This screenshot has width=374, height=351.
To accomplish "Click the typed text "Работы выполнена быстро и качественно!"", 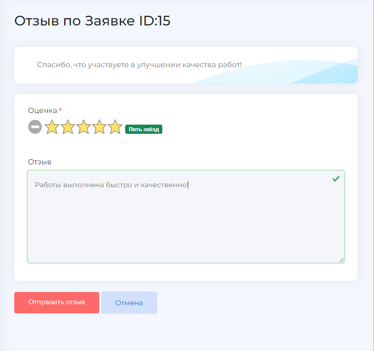I will coord(111,185).
